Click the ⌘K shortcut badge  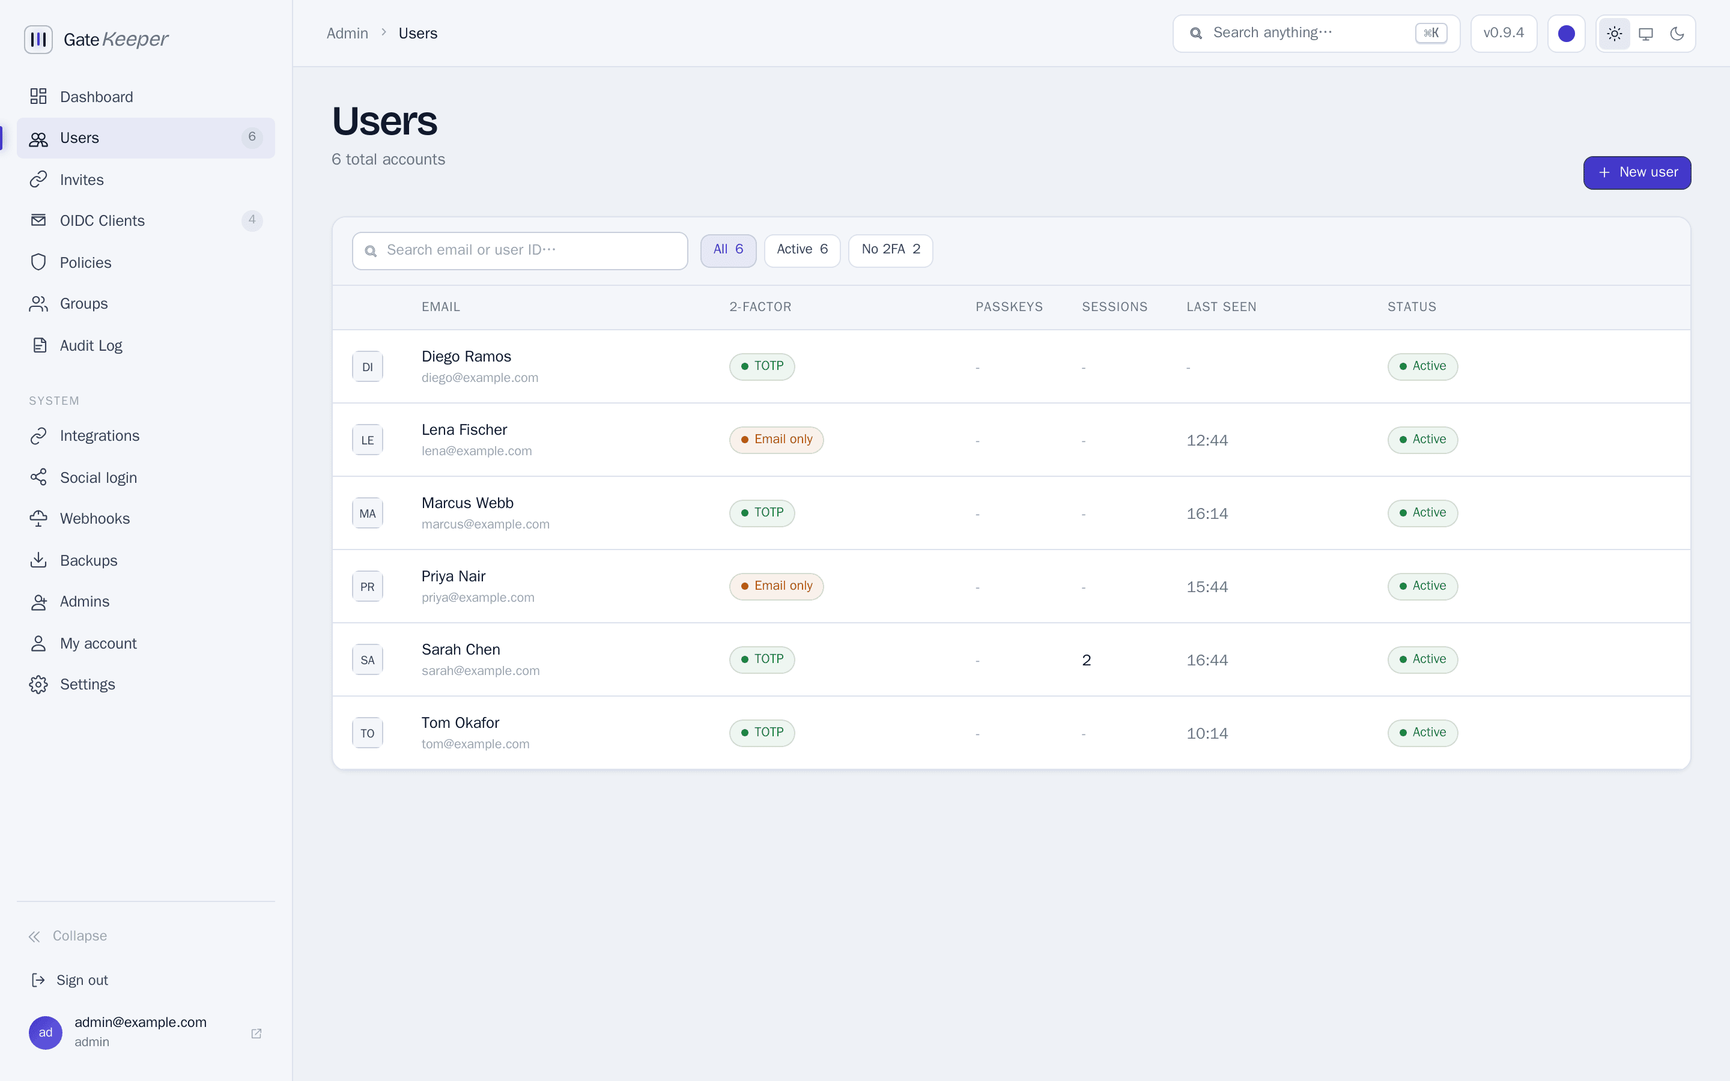pos(1431,33)
